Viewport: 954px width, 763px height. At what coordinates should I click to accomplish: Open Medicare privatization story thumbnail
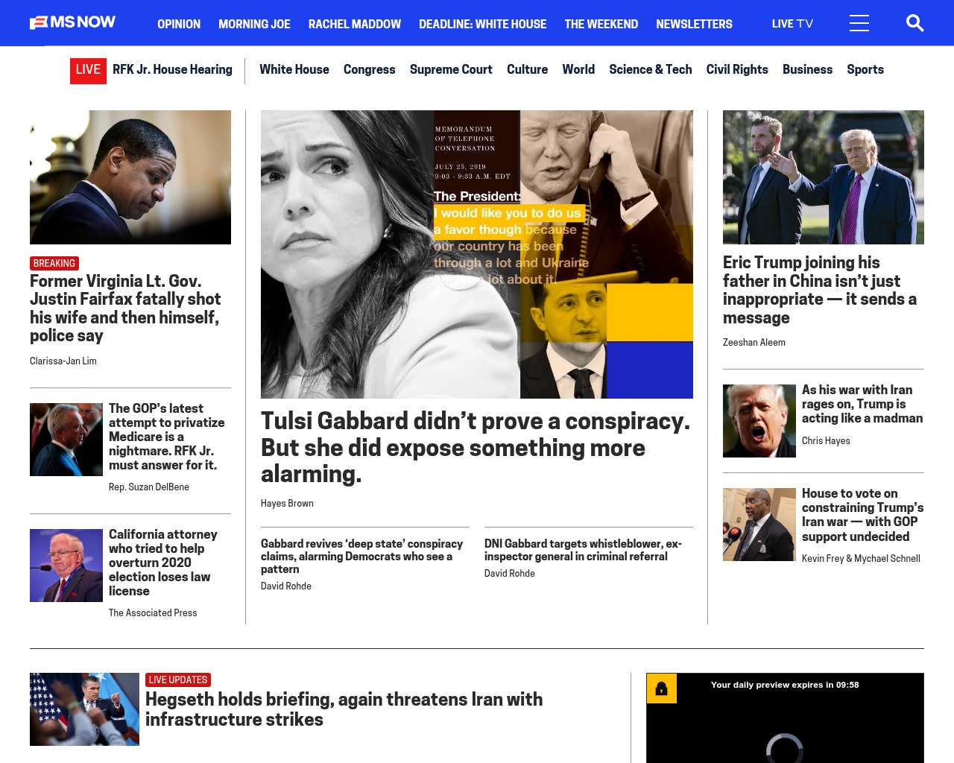click(66, 440)
